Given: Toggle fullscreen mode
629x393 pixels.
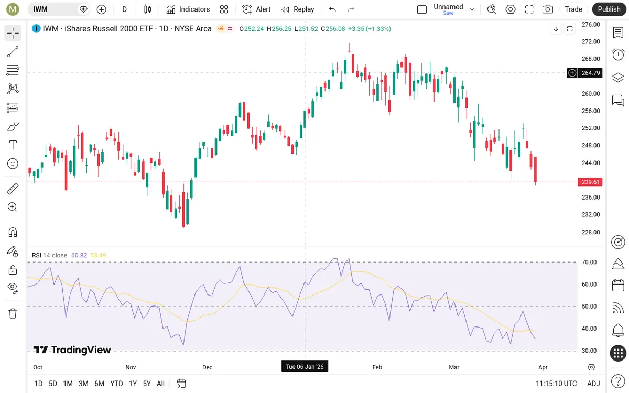Looking at the screenshot, I should coord(529,9).
